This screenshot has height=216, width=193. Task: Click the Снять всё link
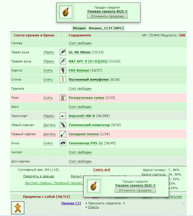pos(102,170)
